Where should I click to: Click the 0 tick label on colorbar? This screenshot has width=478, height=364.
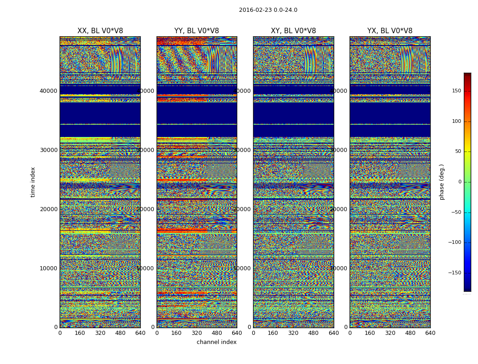pos(459,182)
